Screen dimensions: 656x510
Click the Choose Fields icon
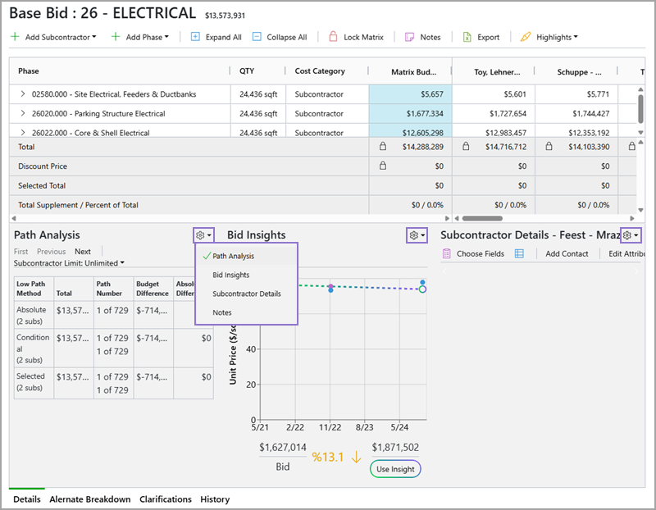click(x=447, y=254)
